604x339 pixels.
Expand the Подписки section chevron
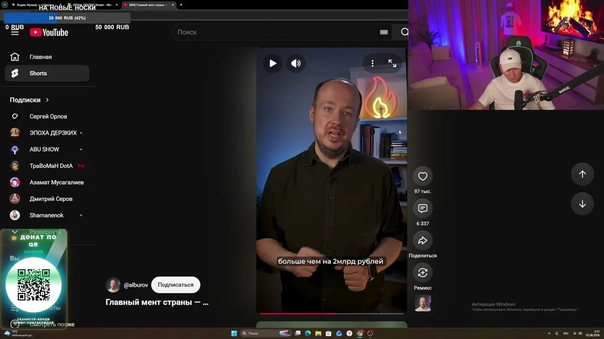[47, 100]
